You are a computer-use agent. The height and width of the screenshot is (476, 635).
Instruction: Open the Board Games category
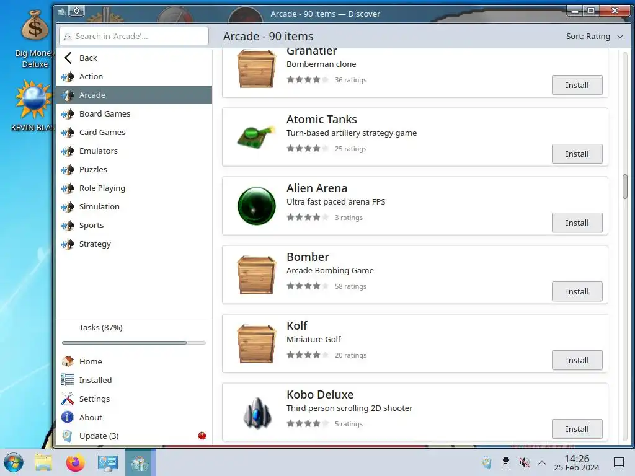tap(134, 114)
